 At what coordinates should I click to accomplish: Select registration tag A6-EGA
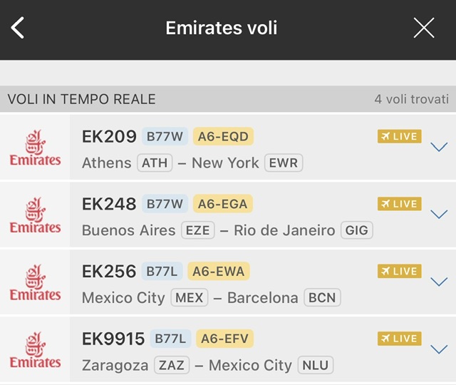223,204
